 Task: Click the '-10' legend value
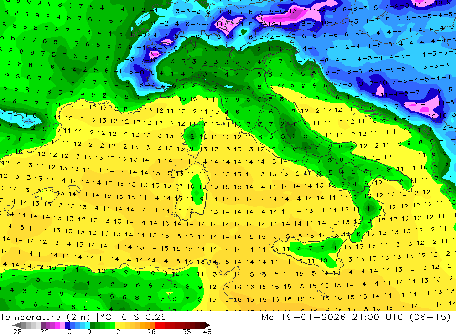point(64,332)
